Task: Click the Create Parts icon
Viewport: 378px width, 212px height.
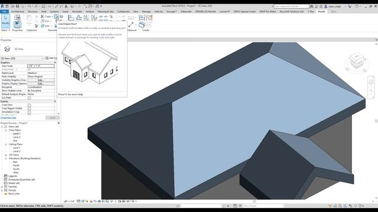Action: (142, 25)
